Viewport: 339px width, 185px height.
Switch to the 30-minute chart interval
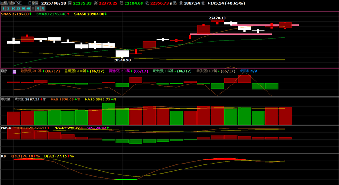click(23, 8)
